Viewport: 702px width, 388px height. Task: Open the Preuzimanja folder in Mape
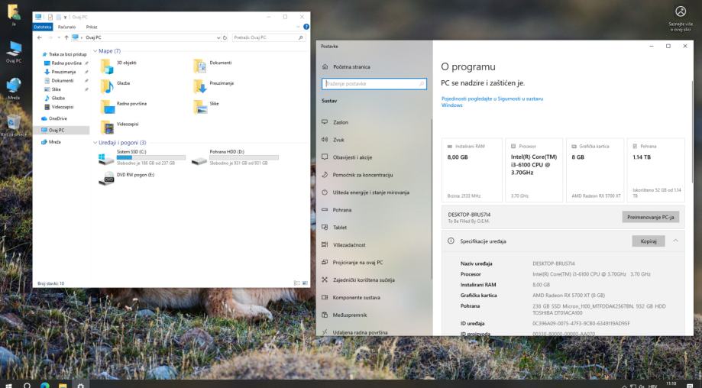[214, 86]
